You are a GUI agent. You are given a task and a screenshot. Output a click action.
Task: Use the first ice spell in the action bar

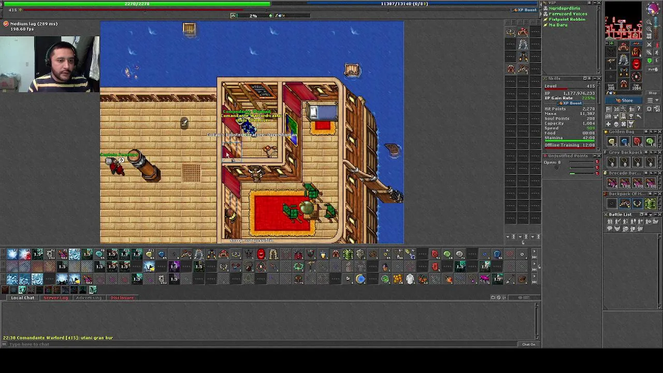(x=12, y=254)
